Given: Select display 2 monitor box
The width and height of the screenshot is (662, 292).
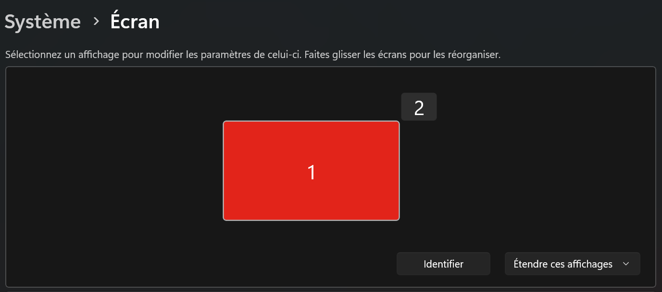Looking at the screenshot, I should pyautogui.click(x=419, y=107).
